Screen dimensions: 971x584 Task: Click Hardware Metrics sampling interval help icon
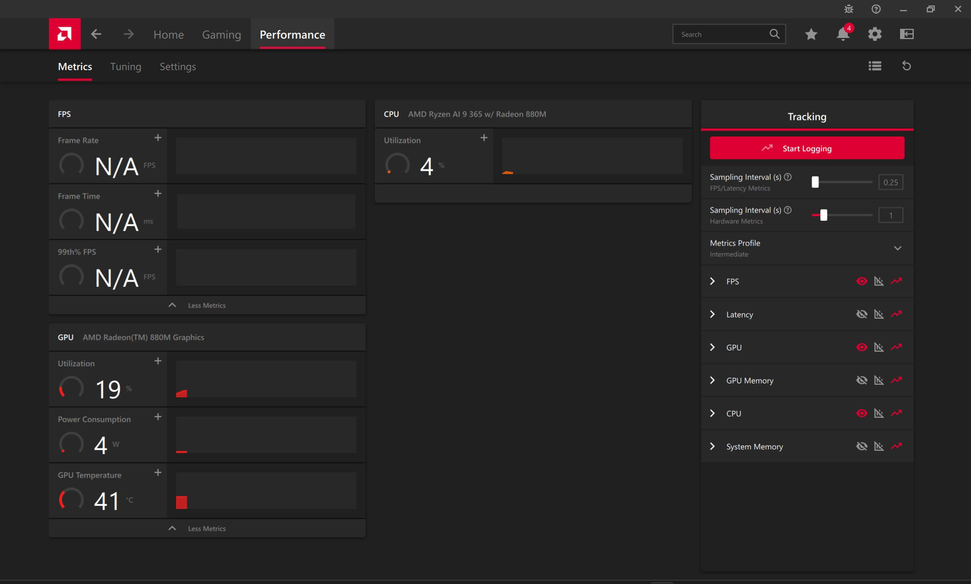pyautogui.click(x=788, y=210)
